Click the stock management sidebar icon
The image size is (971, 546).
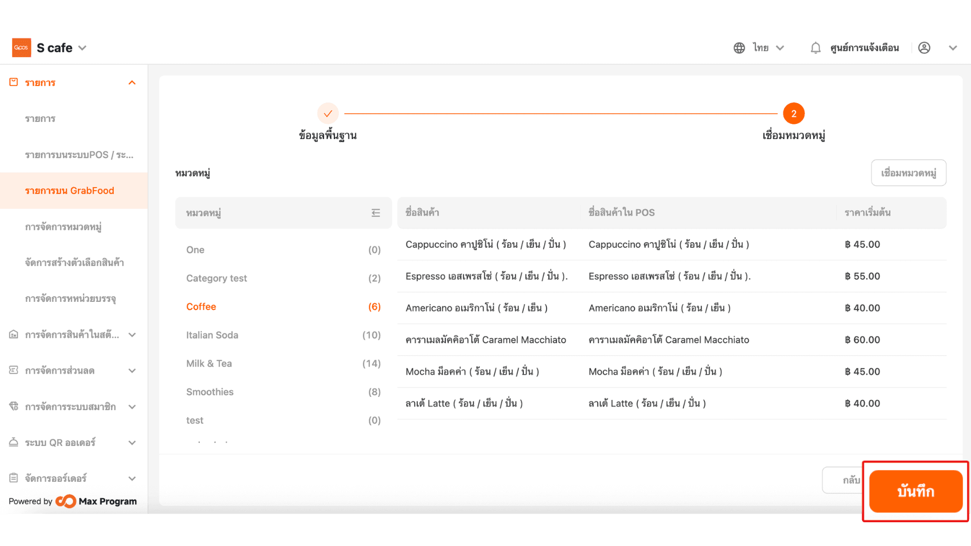14,335
